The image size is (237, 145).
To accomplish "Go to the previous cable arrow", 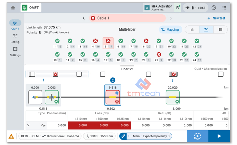I will click(x=84, y=18).
